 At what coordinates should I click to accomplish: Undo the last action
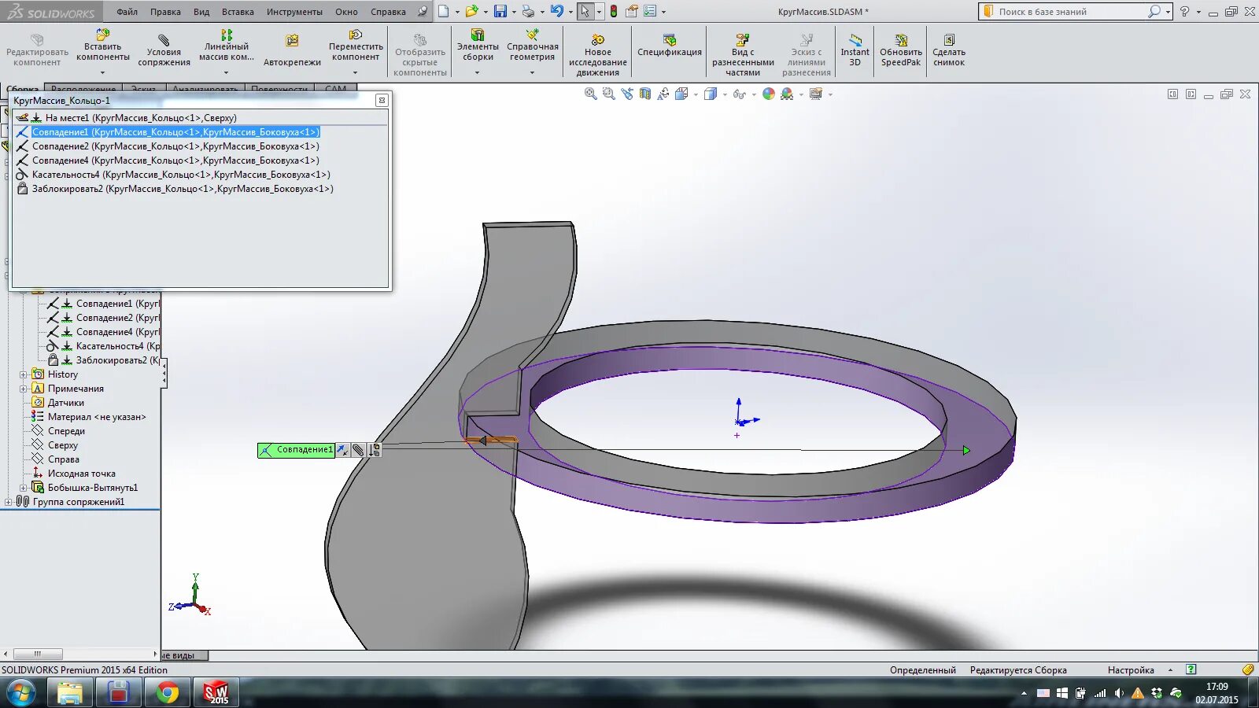tap(557, 11)
